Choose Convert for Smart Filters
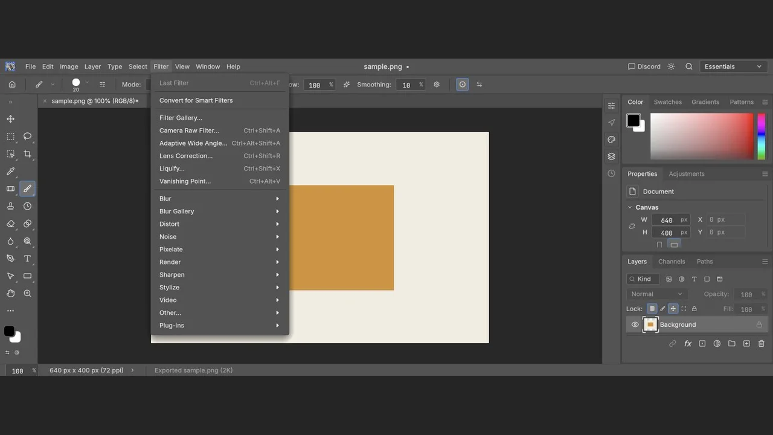 pyautogui.click(x=220, y=100)
